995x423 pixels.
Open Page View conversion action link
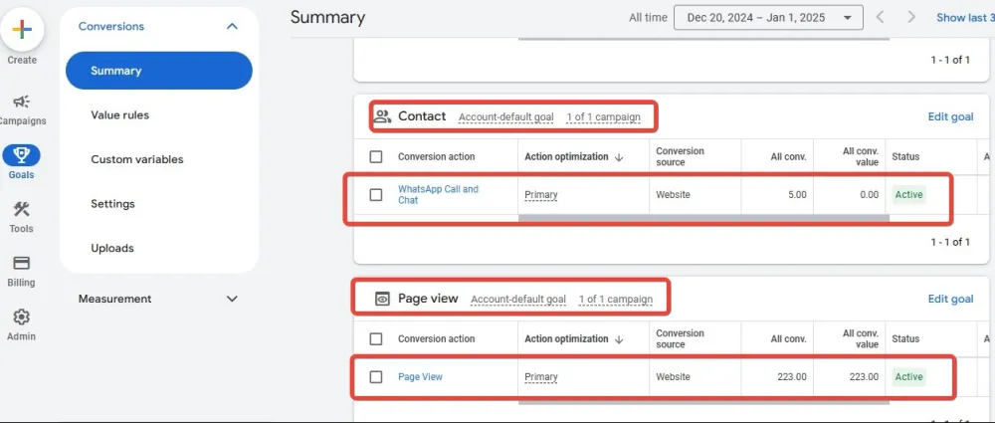click(420, 376)
